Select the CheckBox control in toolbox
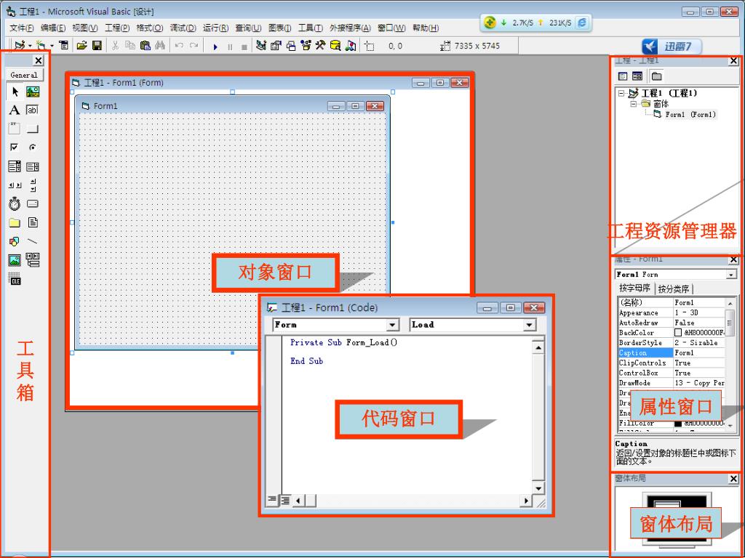 [x=15, y=147]
